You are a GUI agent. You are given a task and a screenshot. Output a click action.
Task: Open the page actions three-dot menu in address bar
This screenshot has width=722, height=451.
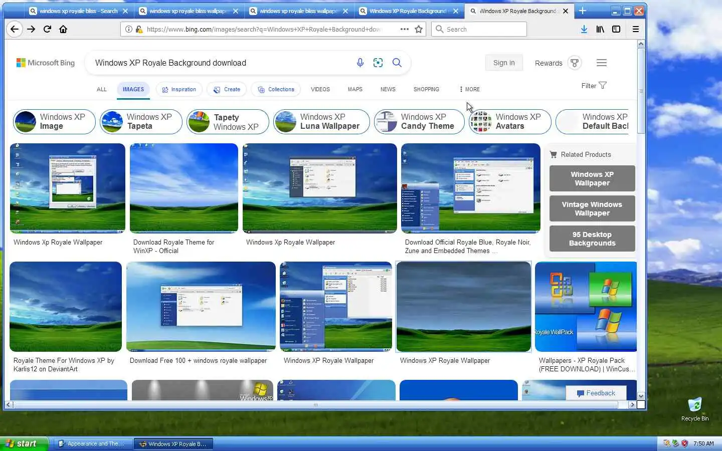405,29
